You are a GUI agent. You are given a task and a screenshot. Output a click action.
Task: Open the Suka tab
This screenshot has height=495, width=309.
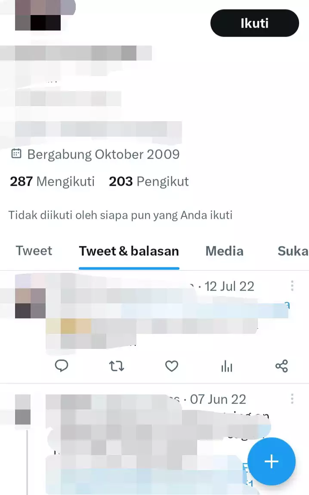[x=293, y=251]
